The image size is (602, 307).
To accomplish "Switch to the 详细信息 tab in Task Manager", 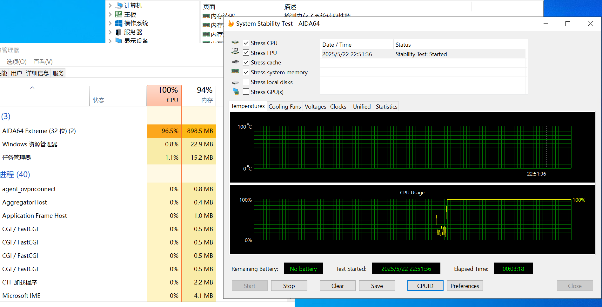I will pyautogui.click(x=37, y=73).
